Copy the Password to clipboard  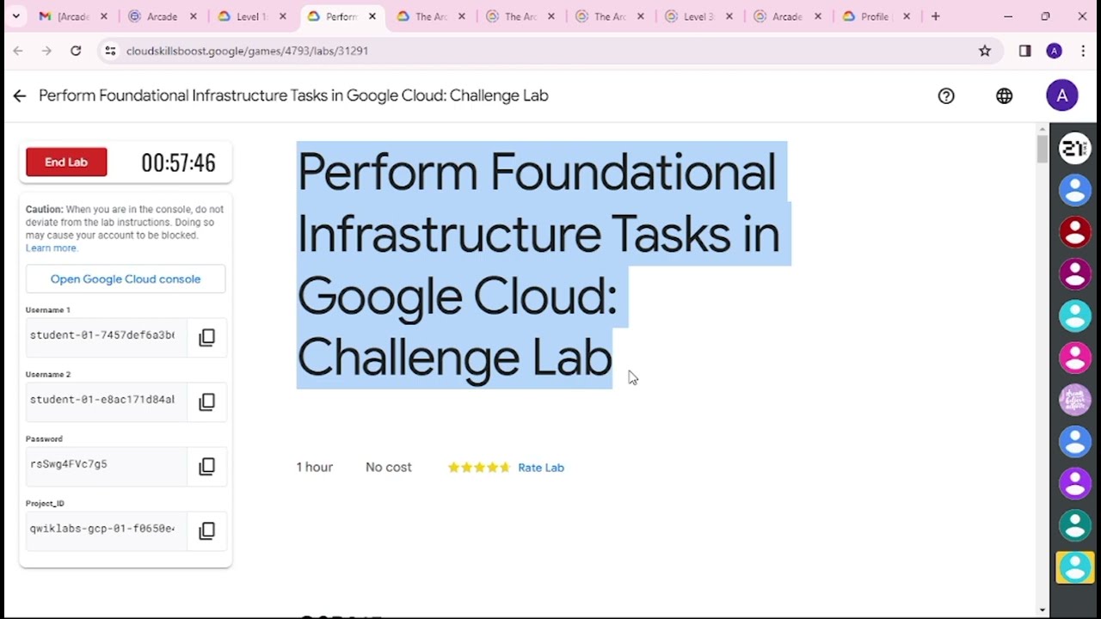[x=206, y=466]
